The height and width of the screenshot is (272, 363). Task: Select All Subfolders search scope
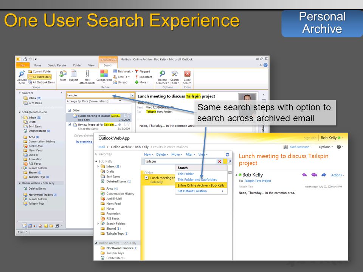pyautogui.click(x=39, y=77)
